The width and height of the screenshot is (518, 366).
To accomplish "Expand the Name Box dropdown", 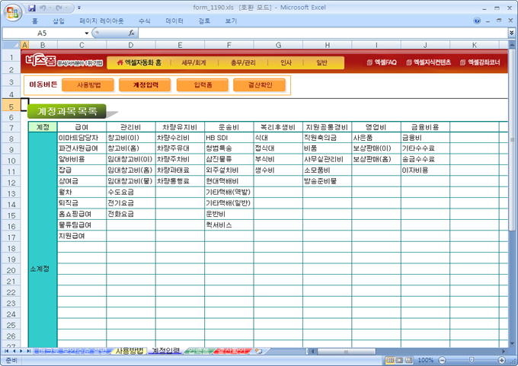I will 86,33.
